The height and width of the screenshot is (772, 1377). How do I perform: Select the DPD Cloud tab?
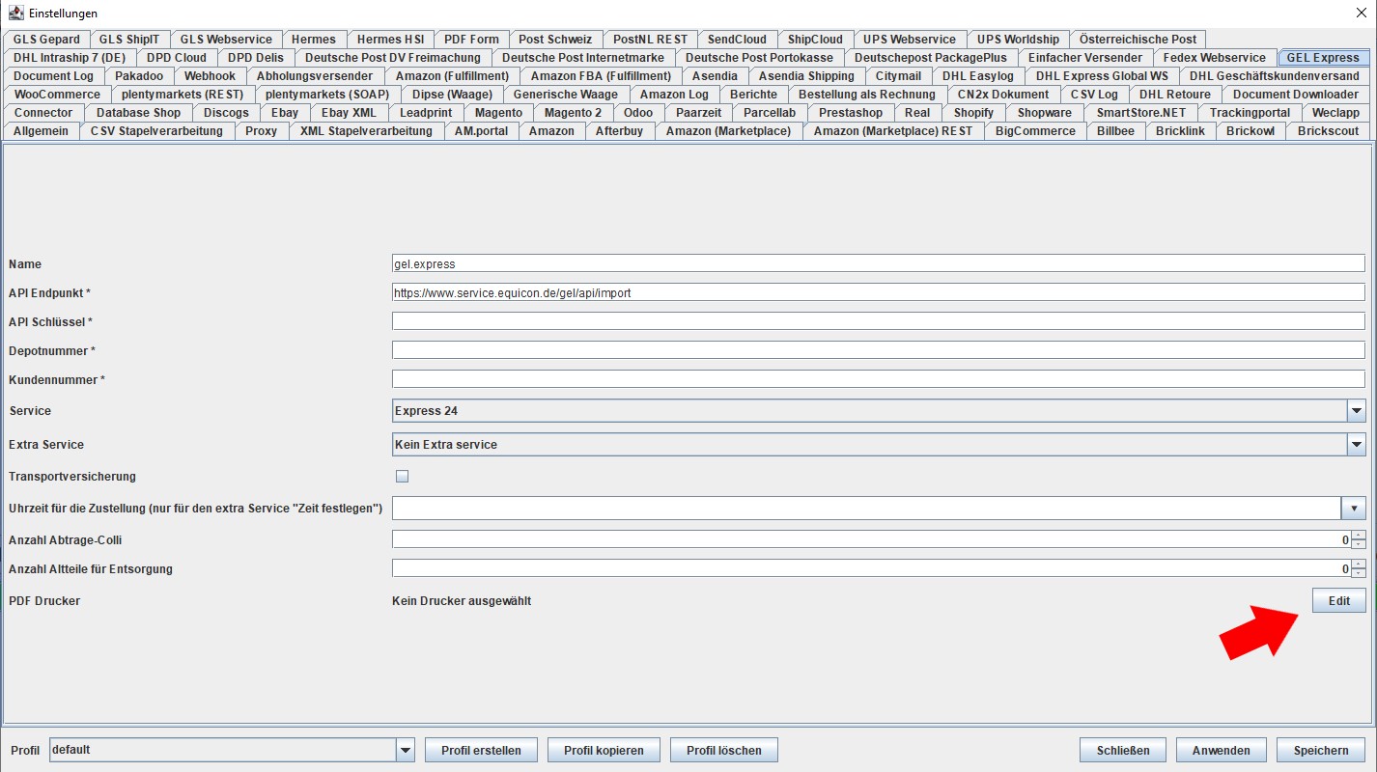tap(177, 58)
